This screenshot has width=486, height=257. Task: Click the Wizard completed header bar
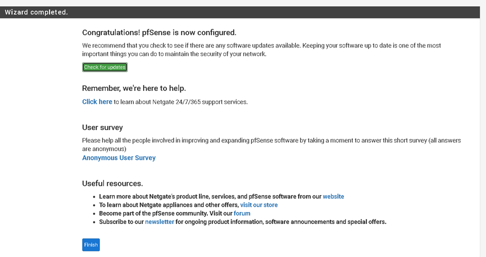(240, 12)
